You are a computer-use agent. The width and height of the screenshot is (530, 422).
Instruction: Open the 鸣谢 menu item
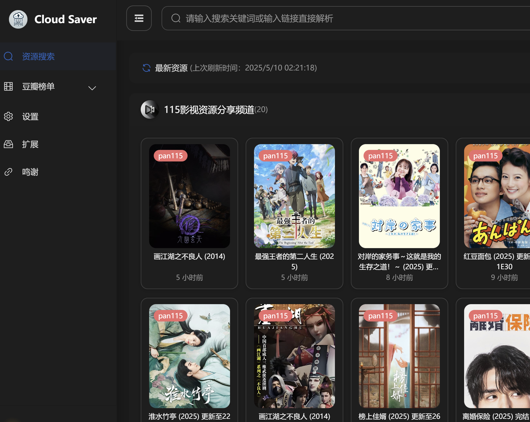(x=58, y=172)
